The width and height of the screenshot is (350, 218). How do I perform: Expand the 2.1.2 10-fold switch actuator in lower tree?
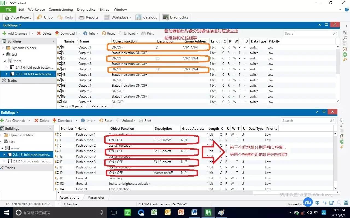click(5, 161)
